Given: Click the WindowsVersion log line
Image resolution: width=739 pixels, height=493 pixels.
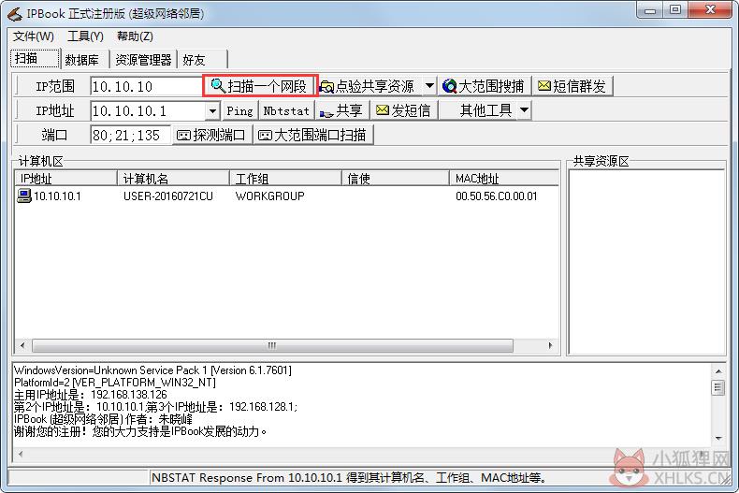Looking at the screenshot, I should (152, 370).
